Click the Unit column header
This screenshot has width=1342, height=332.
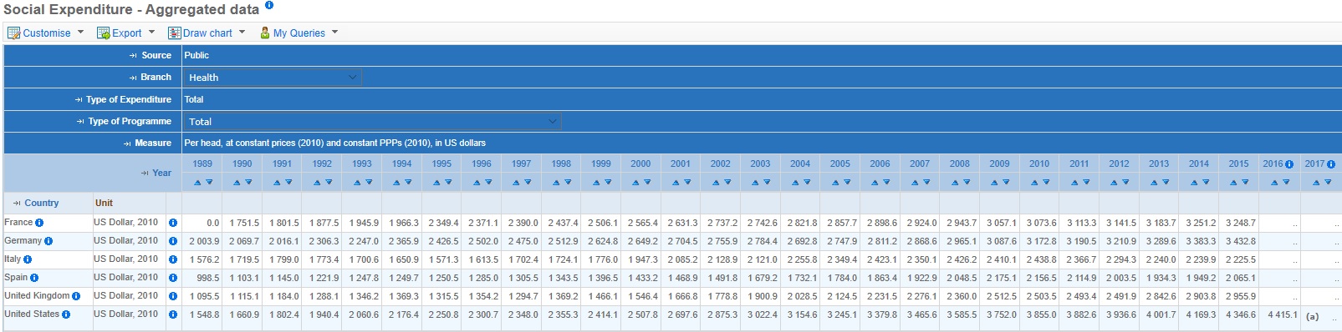coord(104,203)
